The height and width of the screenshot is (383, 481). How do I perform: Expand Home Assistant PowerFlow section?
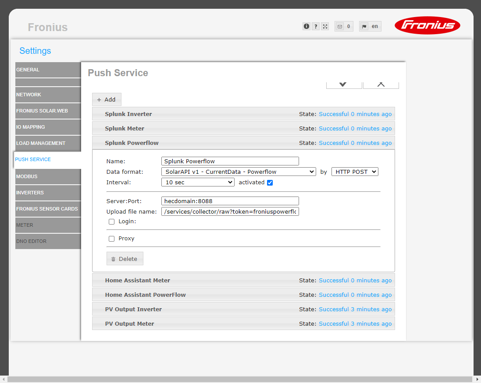coord(243,295)
